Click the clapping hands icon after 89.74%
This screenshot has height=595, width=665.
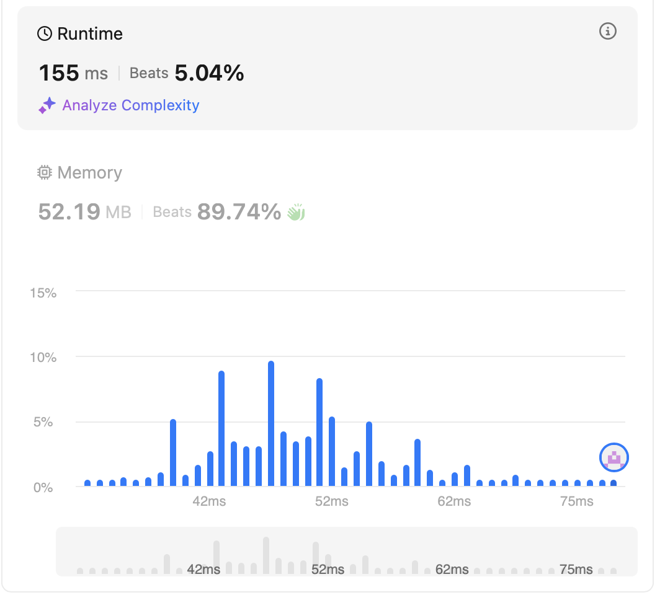pyautogui.click(x=296, y=213)
